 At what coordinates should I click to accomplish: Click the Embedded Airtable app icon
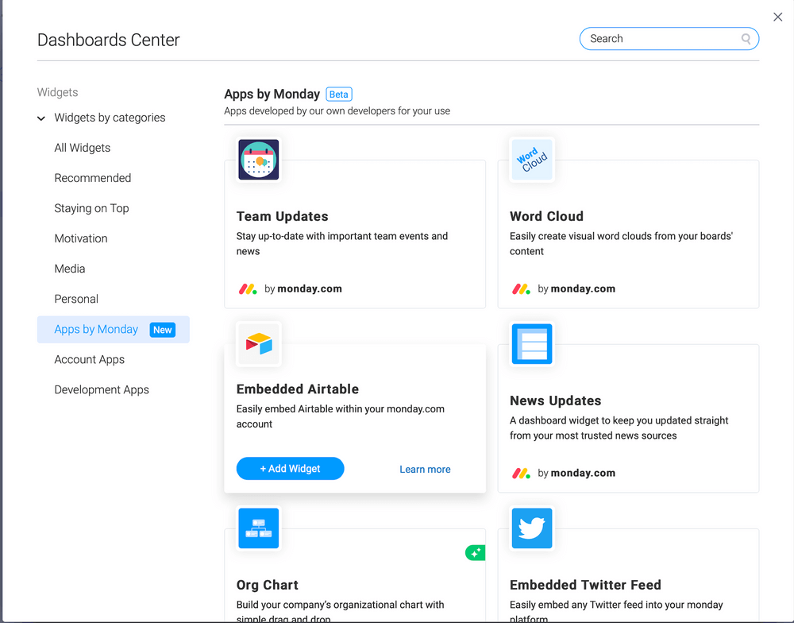click(x=258, y=343)
